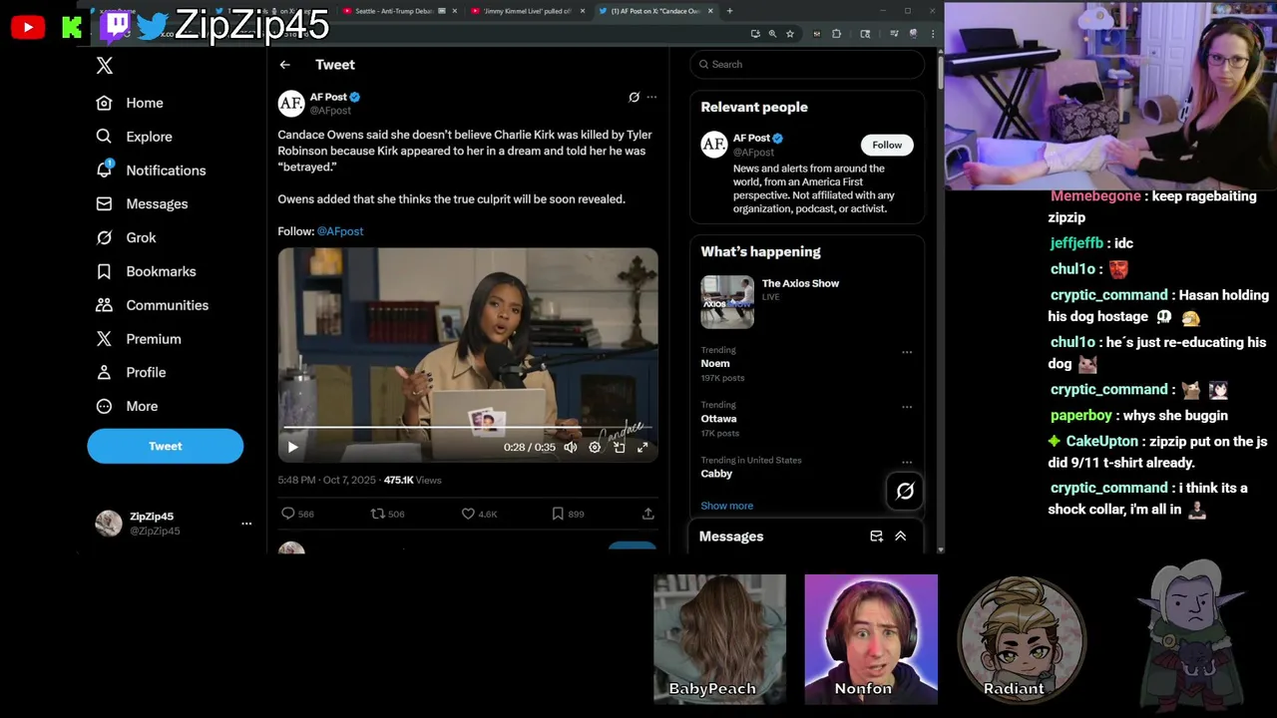Toggle picture-in-picture on the video
Viewport: 1277px width, 718px height.
[x=619, y=448]
